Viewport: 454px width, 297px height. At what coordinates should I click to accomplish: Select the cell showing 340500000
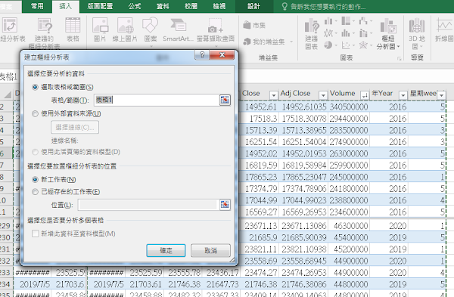349,107
